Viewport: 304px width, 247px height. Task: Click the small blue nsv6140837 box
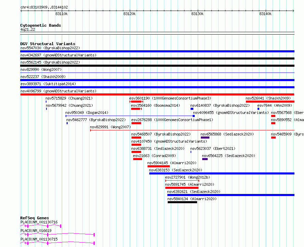[192, 109]
